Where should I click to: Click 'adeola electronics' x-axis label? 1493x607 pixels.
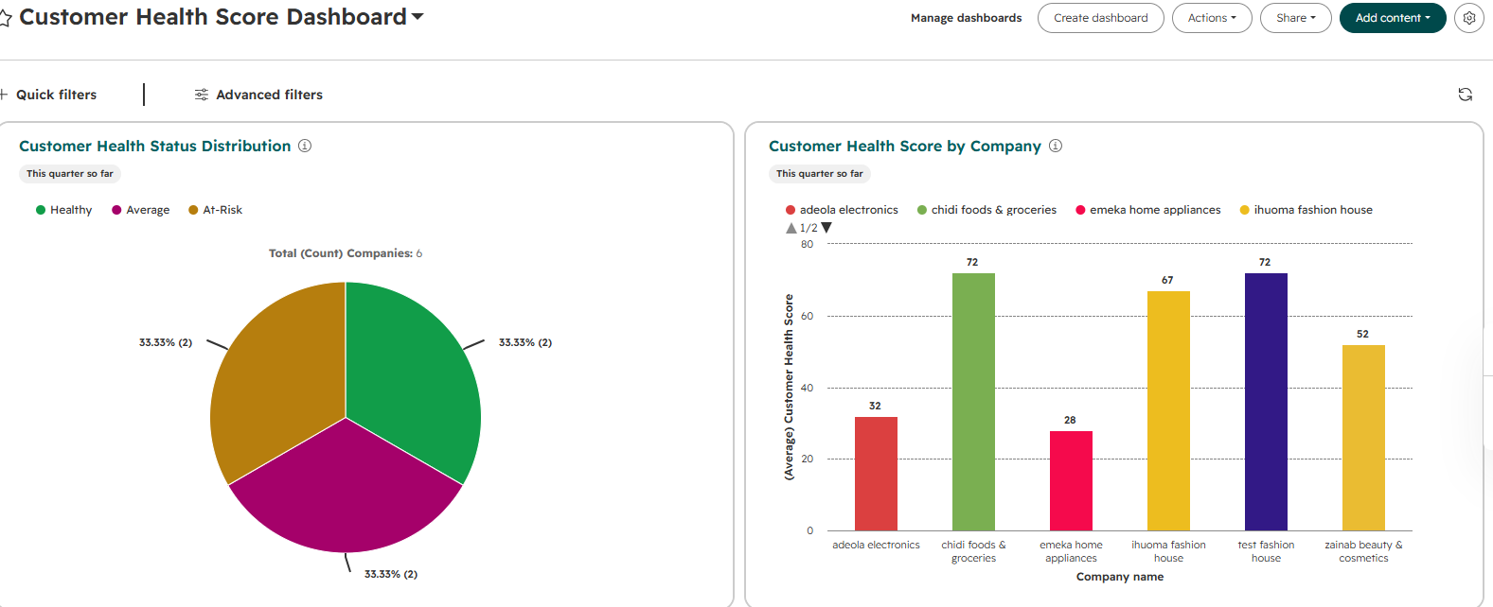click(x=876, y=545)
